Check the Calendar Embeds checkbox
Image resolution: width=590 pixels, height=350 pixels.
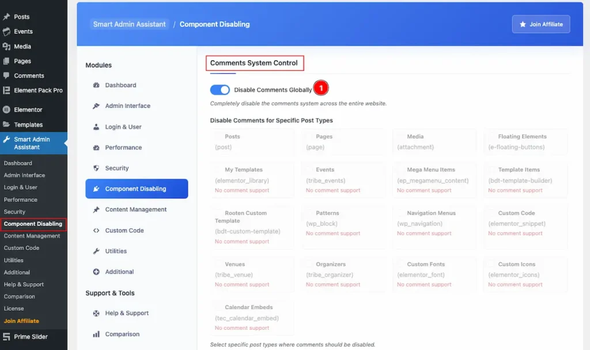tap(218, 307)
